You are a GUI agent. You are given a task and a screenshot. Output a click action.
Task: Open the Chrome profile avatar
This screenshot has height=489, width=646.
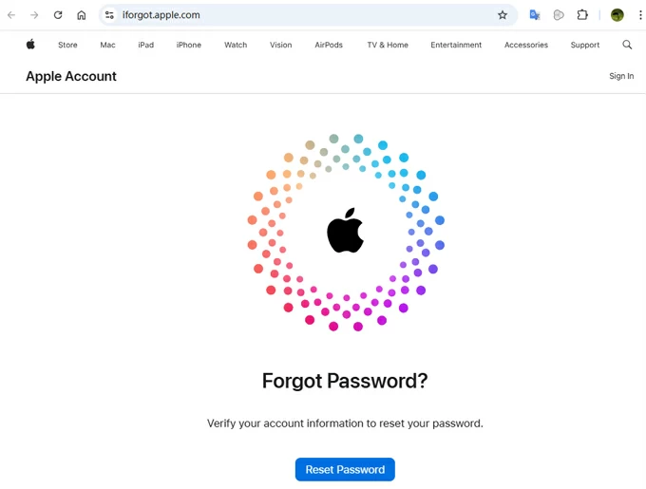[x=617, y=15]
